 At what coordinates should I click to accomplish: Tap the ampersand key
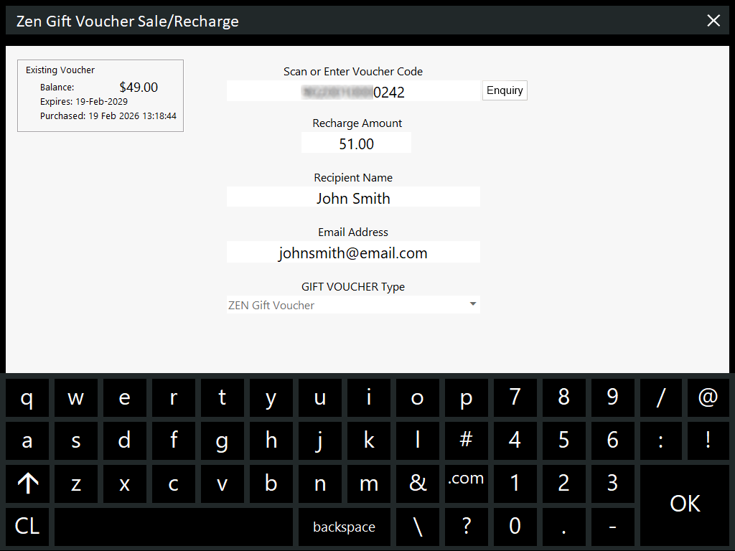(418, 484)
